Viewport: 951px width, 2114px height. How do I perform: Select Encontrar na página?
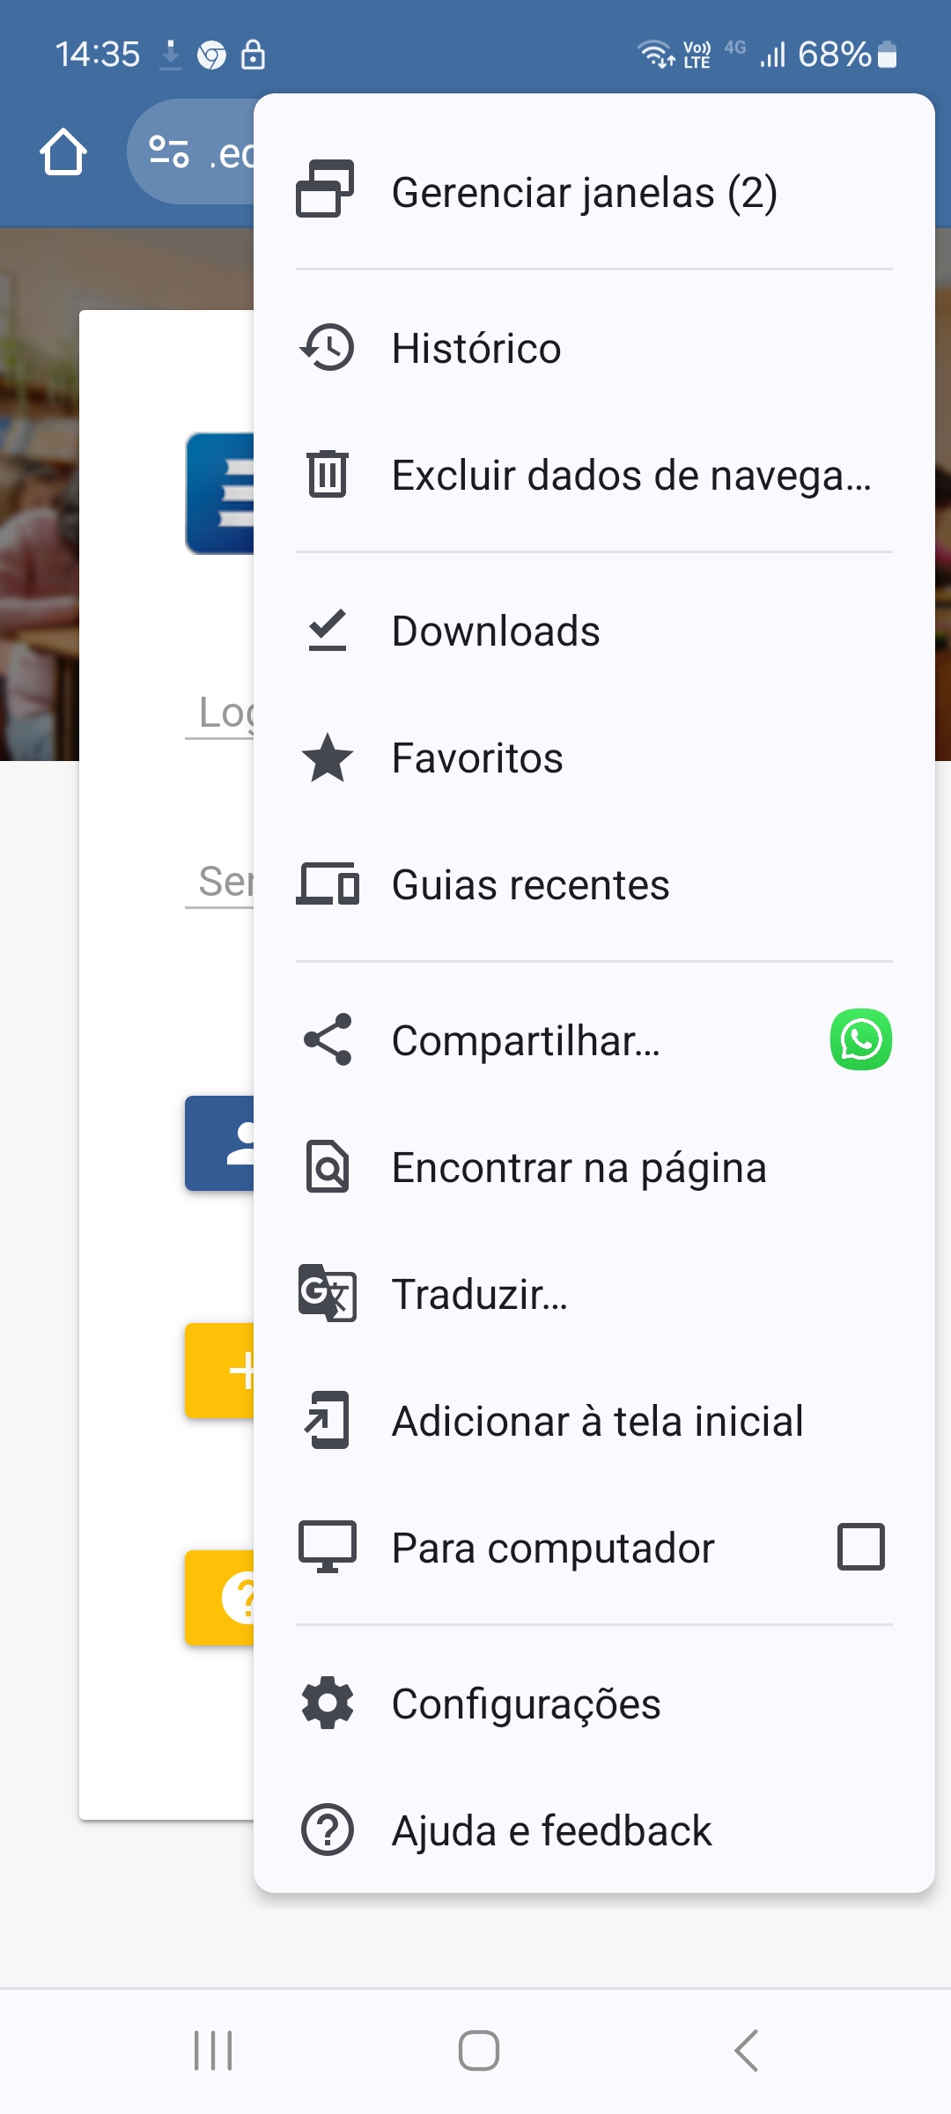pyautogui.click(x=579, y=1168)
